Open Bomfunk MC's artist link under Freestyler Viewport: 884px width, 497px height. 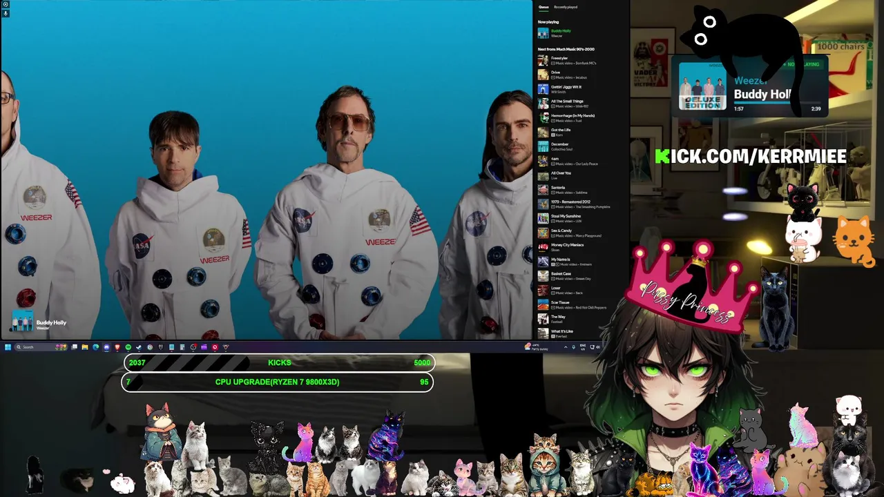(x=586, y=64)
